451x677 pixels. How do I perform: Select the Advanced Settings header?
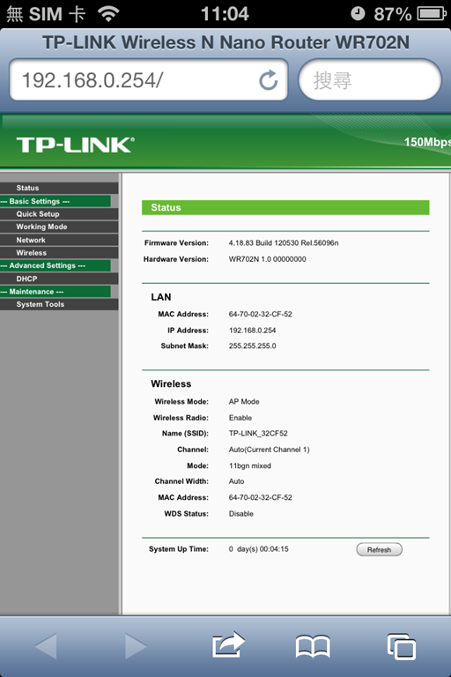(x=55, y=265)
